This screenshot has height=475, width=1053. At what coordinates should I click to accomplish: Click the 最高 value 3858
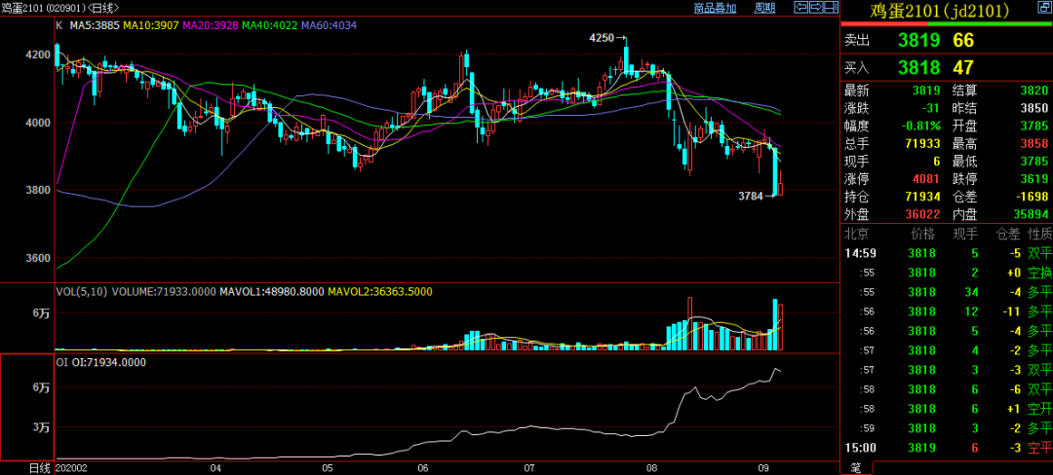pyautogui.click(x=1034, y=143)
